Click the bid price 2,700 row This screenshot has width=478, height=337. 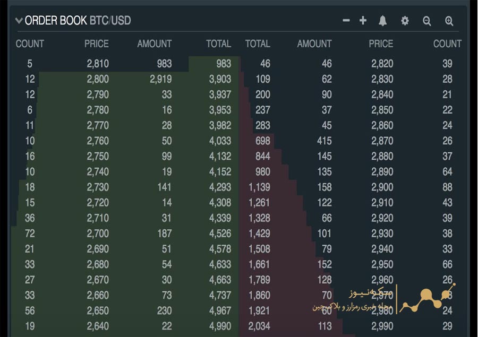[x=98, y=234]
